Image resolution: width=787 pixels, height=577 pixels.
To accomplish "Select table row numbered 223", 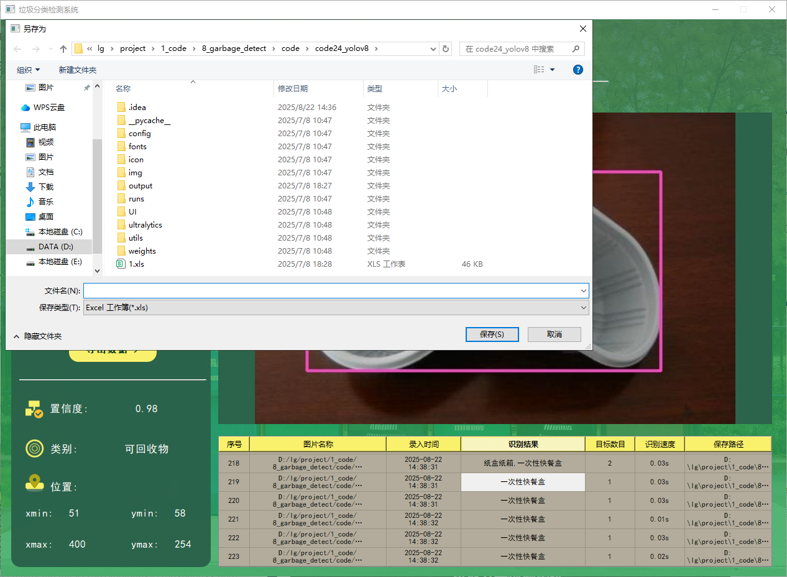I will (234, 556).
